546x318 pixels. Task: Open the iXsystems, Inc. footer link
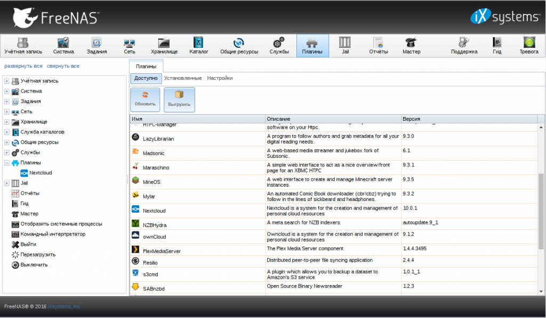coord(65,306)
